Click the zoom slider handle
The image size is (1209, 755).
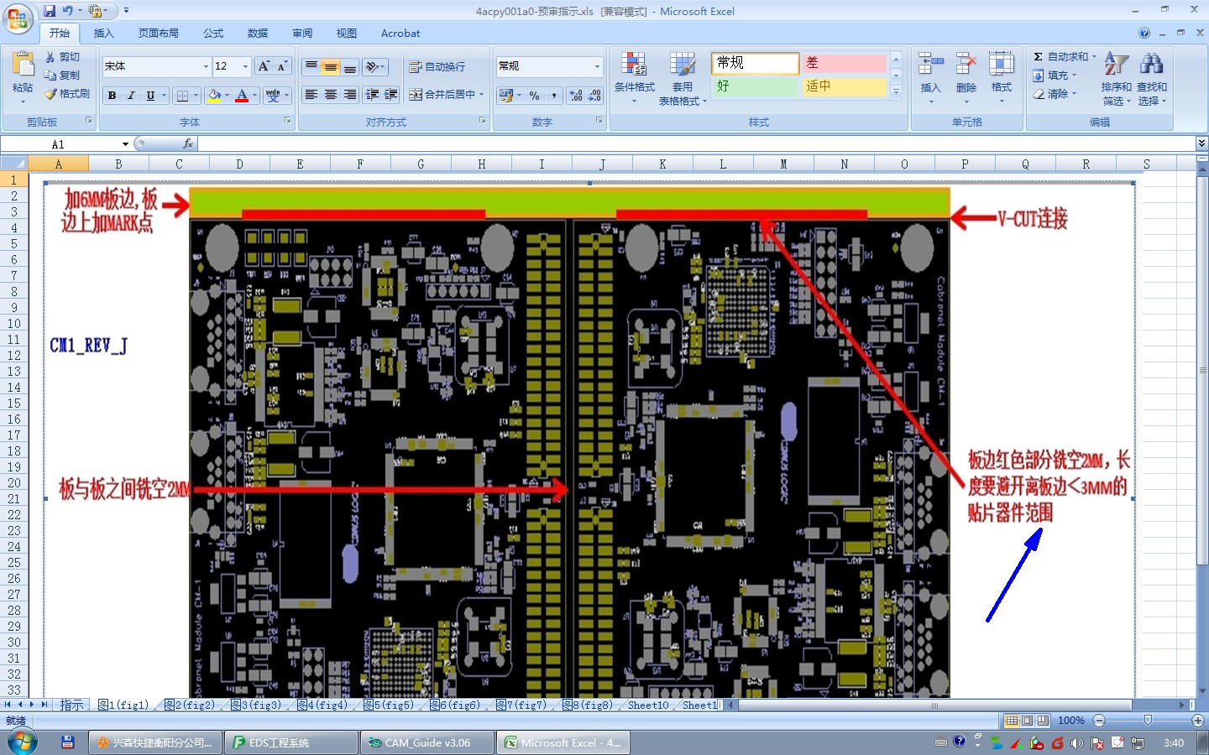tap(1148, 721)
